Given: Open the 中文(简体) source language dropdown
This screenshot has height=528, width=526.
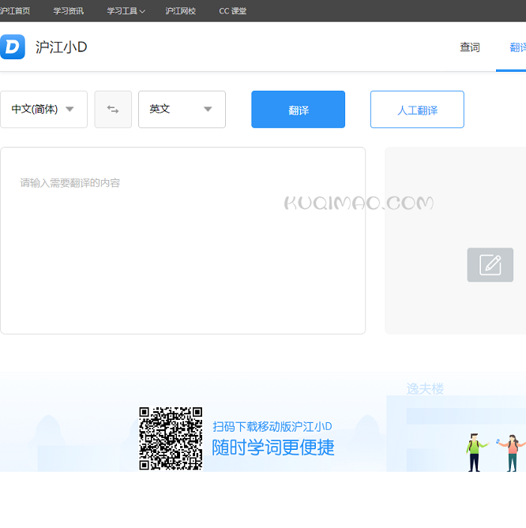Looking at the screenshot, I should [x=43, y=109].
